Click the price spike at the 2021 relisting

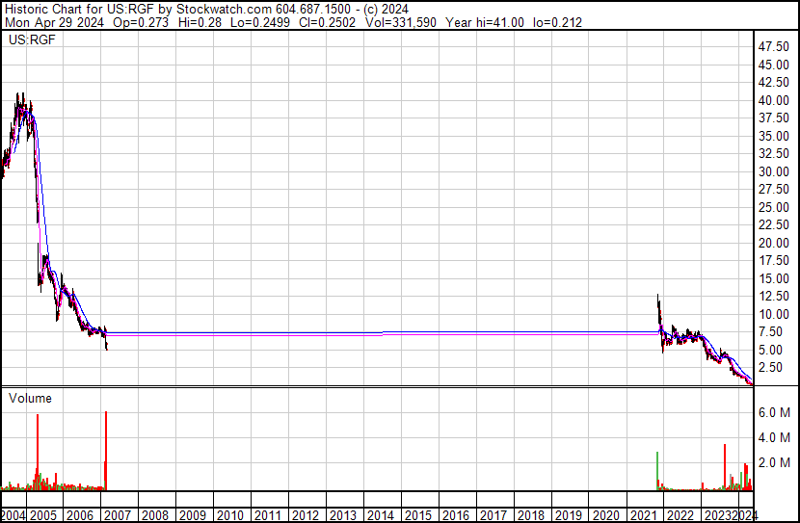(658, 299)
